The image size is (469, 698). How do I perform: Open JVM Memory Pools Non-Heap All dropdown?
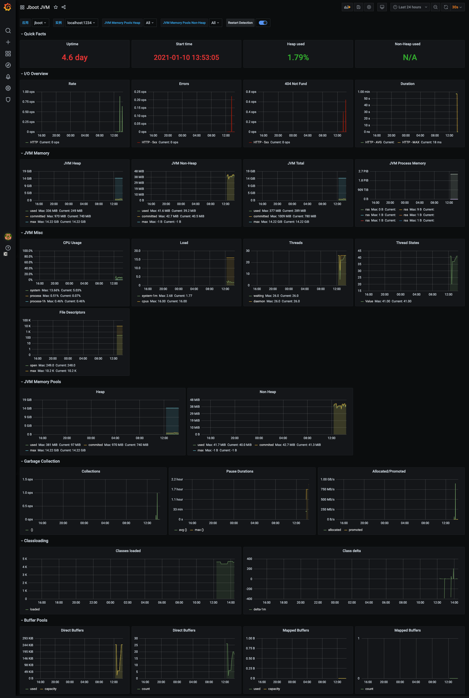pos(215,23)
